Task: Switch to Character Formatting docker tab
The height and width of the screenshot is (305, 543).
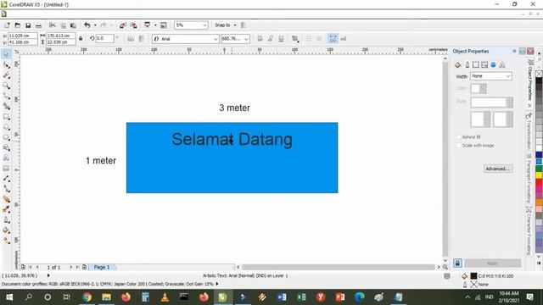Action: click(529, 231)
